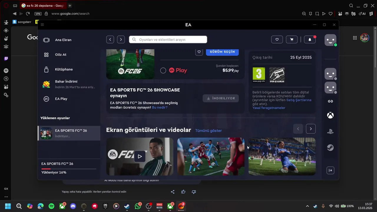Open the Bu nedir? link
Viewport: 377px width, 212px height.
point(160,107)
